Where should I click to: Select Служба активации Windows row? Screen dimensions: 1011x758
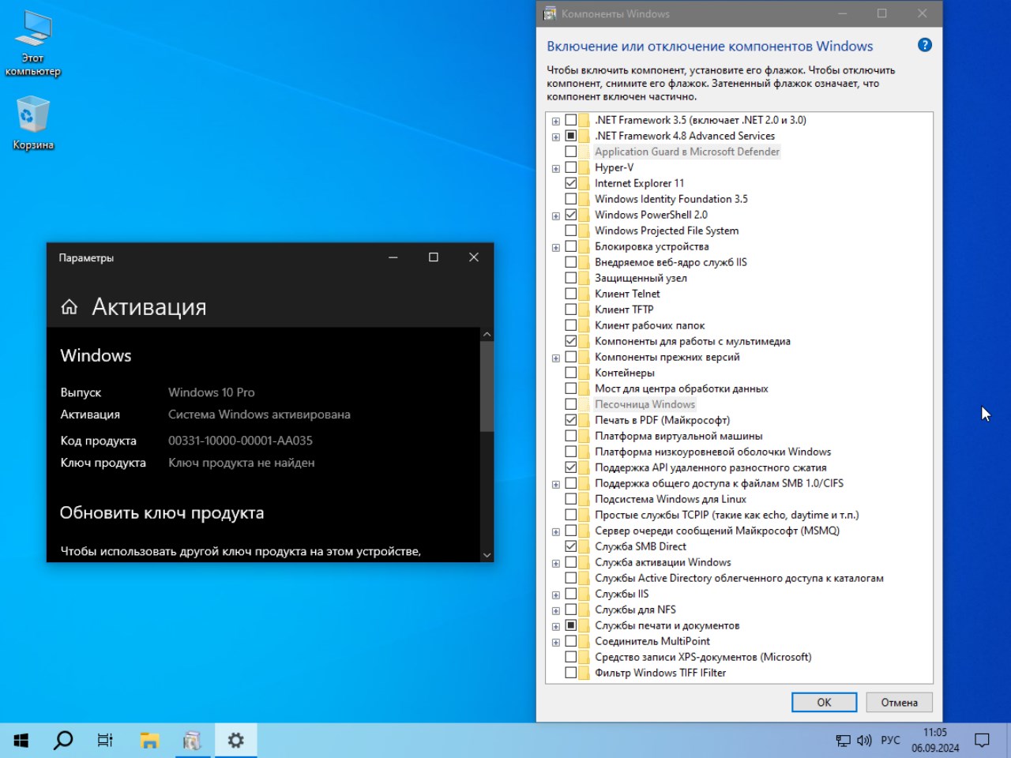pyautogui.click(x=663, y=562)
